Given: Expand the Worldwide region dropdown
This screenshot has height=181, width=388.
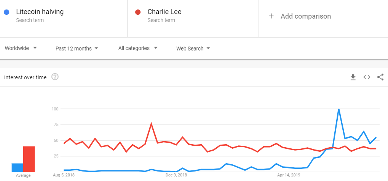Looking at the screenshot, I should coord(21,48).
